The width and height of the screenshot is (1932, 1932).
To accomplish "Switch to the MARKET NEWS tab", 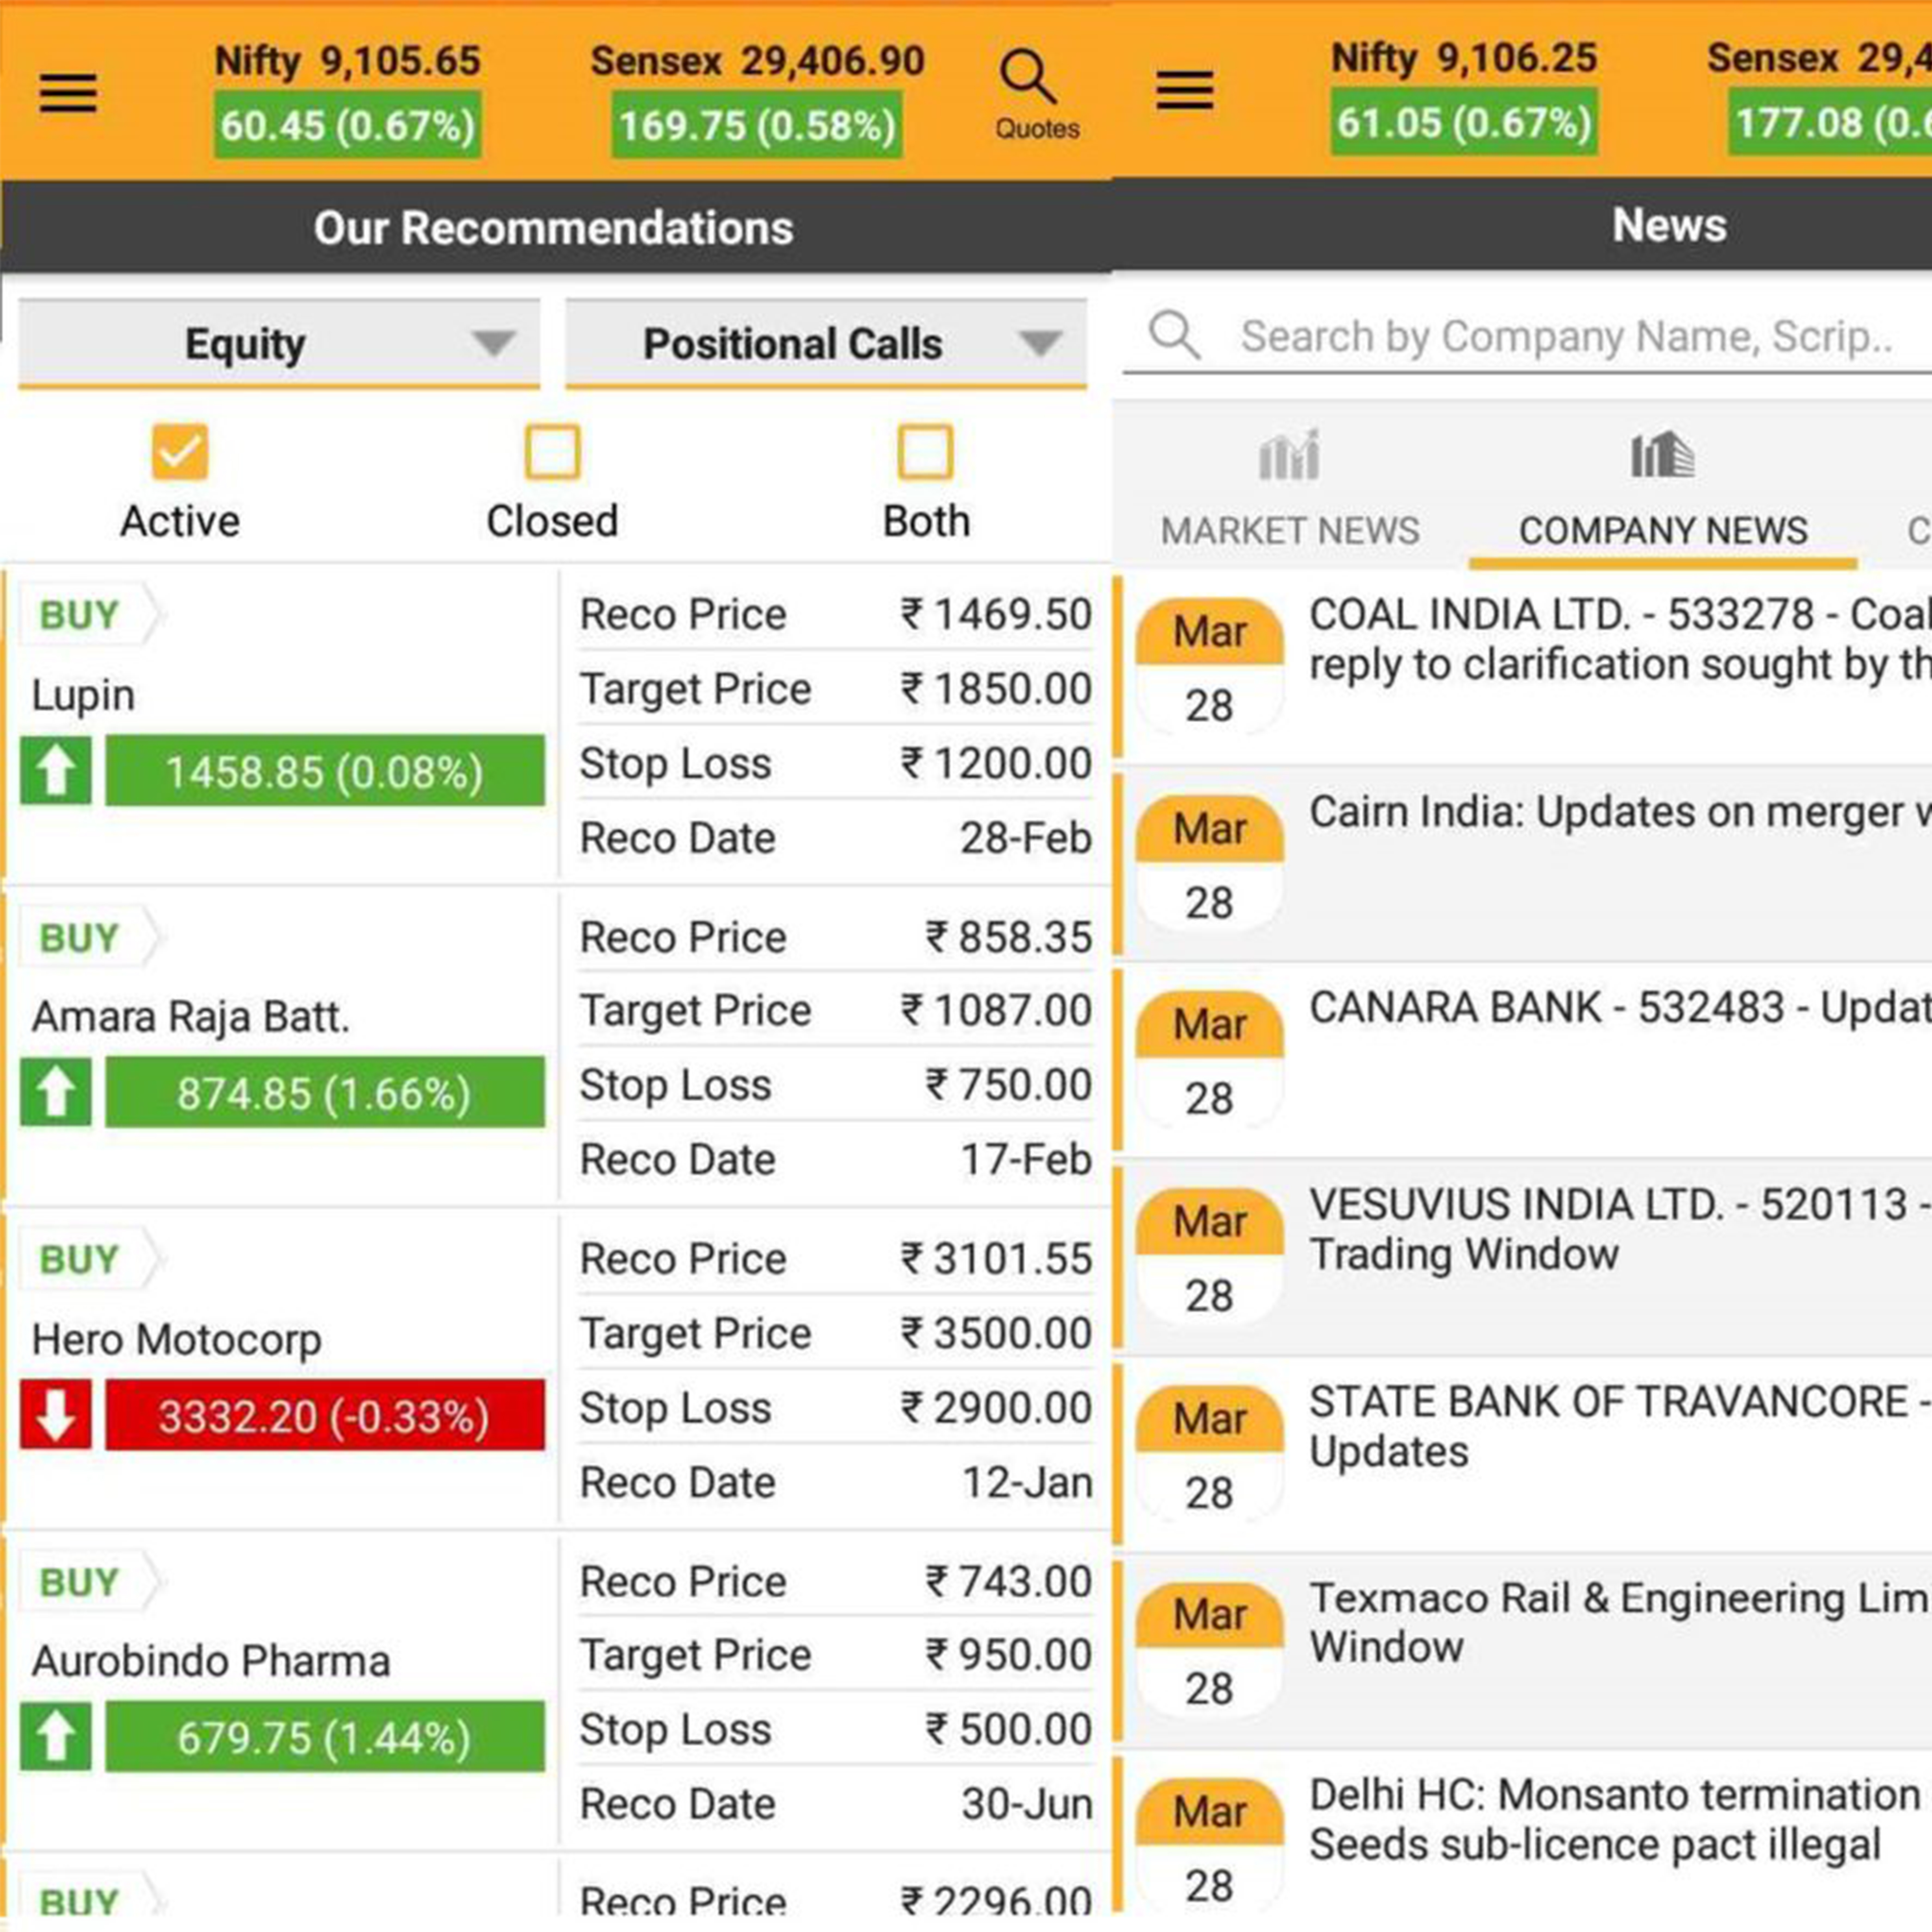I will click(1289, 530).
